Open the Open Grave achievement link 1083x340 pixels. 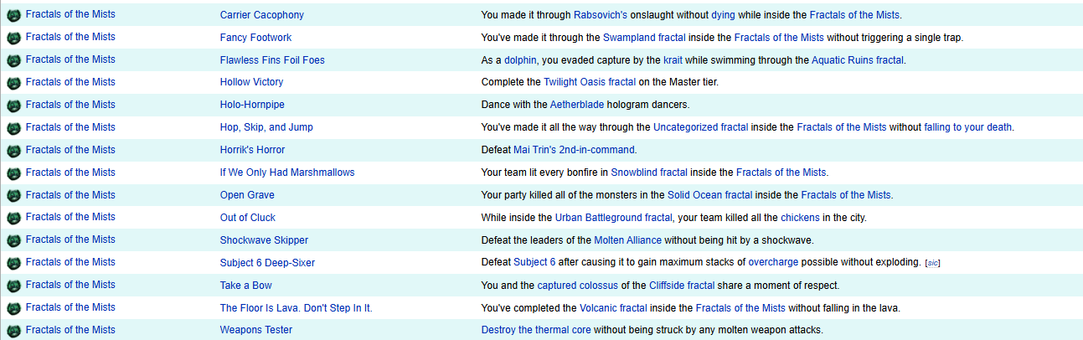pos(247,195)
